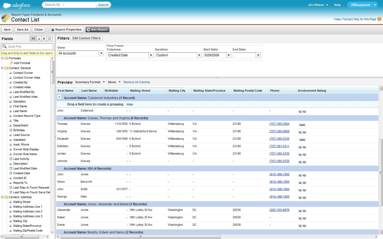
Task: Click involvement rating broken-link icon for Virginia Graves
Action: coord(302,132)
